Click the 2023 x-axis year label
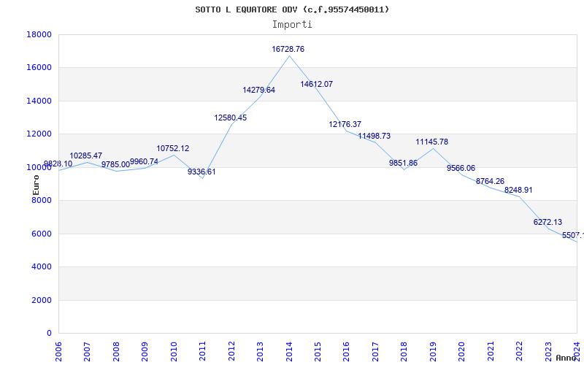This screenshot has height=365, width=584. tap(547, 349)
